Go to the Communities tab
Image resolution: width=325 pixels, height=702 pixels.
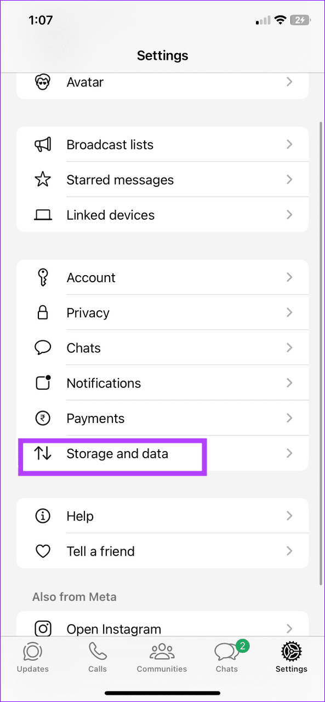pos(162,657)
